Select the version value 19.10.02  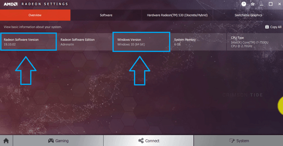click(x=10, y=44)
